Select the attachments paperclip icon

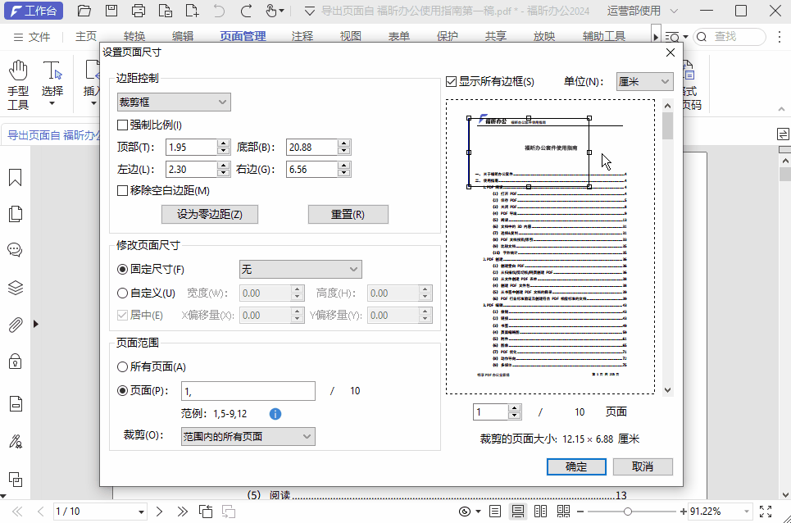(14, 325)
